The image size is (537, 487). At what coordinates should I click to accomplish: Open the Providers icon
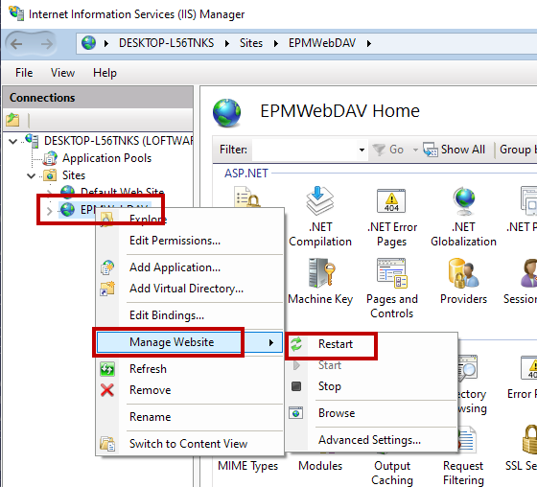pos(463,273)
